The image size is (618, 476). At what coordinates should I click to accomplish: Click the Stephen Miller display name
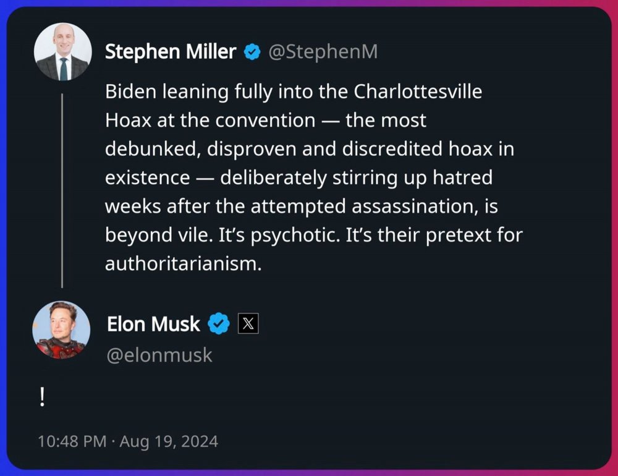pyautogui.click(x=171, y=53)
